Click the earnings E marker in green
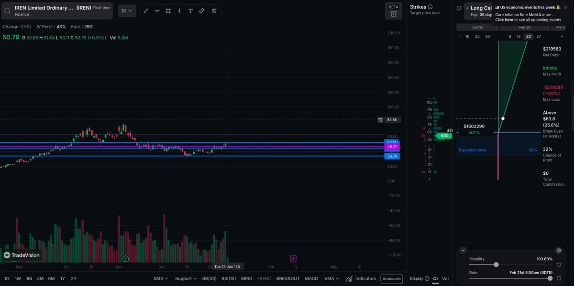 point(125,258)
